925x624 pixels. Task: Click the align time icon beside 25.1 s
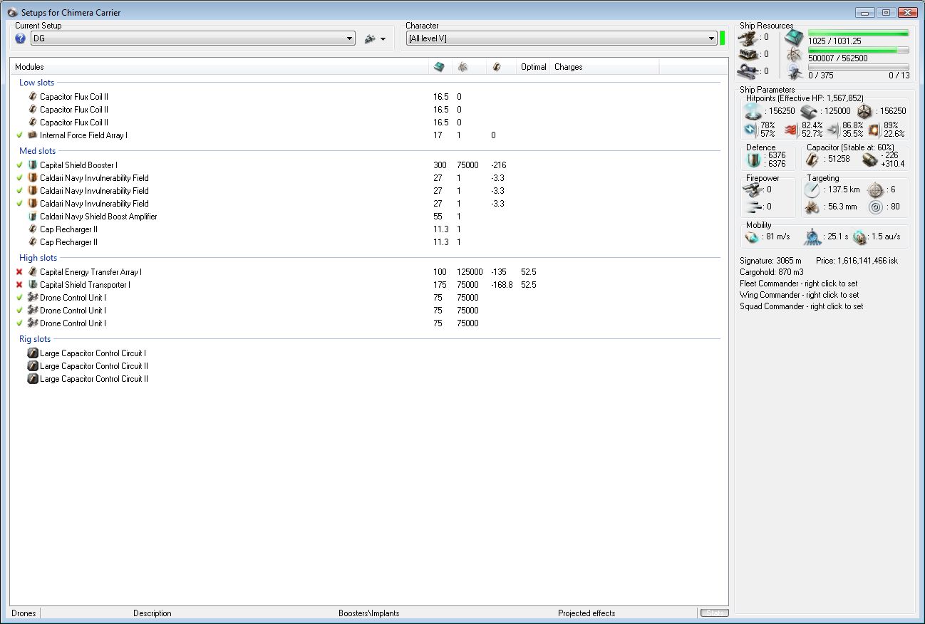812,236
